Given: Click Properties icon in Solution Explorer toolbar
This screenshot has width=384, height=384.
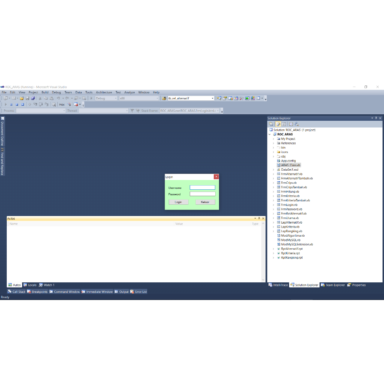Looking at the screenshot, I should tap(271, 124).
